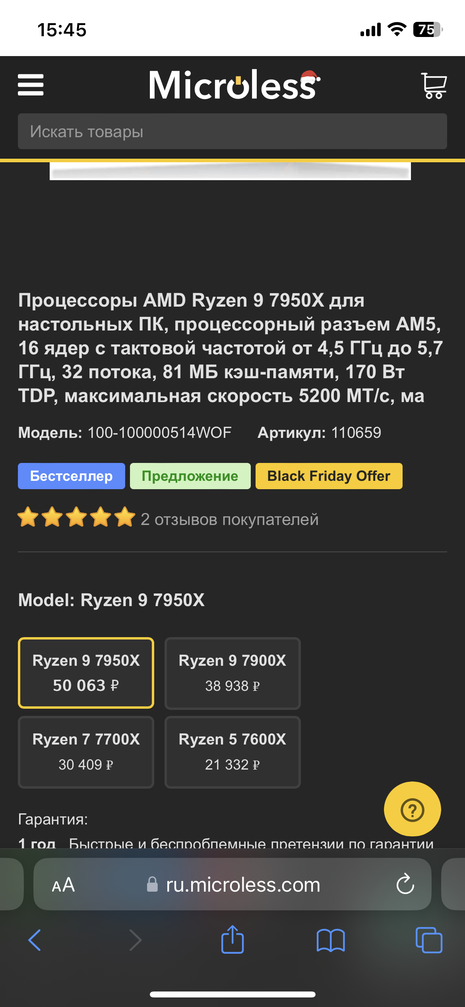Tap the ru.microless.com address bar
This screenshot has width=465, height=1007.
(x=242, y=885)
